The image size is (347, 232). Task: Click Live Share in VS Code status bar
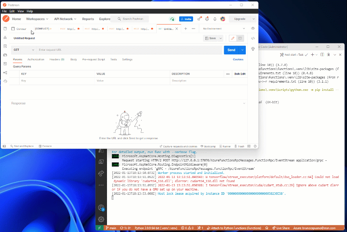tap(281, 228)
